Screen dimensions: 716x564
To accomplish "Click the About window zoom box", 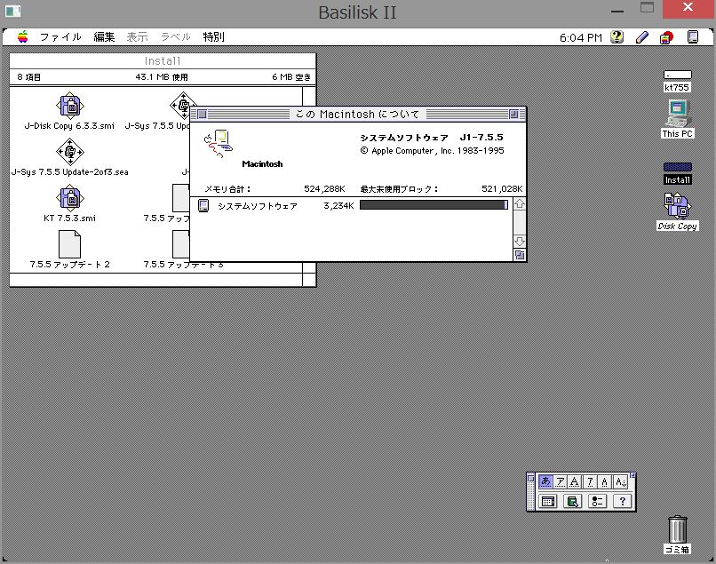I will [513, 115].
